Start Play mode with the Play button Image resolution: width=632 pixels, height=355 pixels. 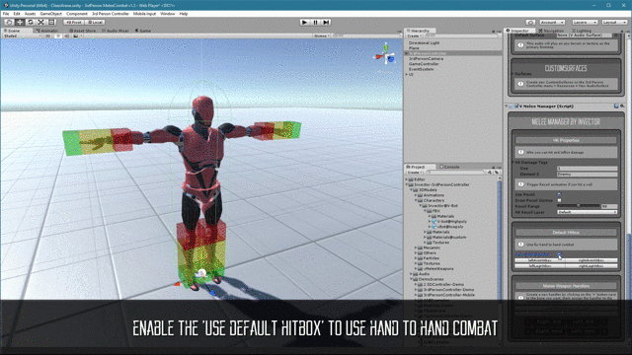304,22
